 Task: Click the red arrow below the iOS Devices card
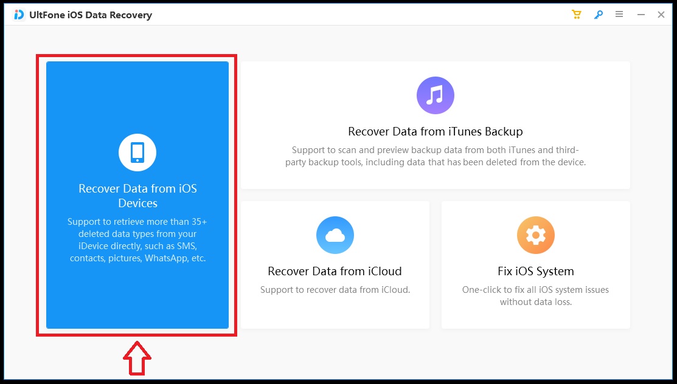click(x=137, y=358)
